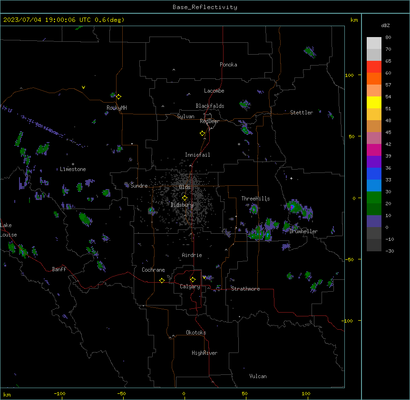Click the 2023/07/04 19:00:06 UTC timestamp
The width and height of the screenshot is (410, 400).
point(64,20)
